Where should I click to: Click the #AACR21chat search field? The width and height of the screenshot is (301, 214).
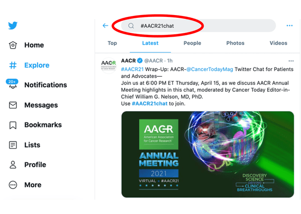(x=198, y=26)
